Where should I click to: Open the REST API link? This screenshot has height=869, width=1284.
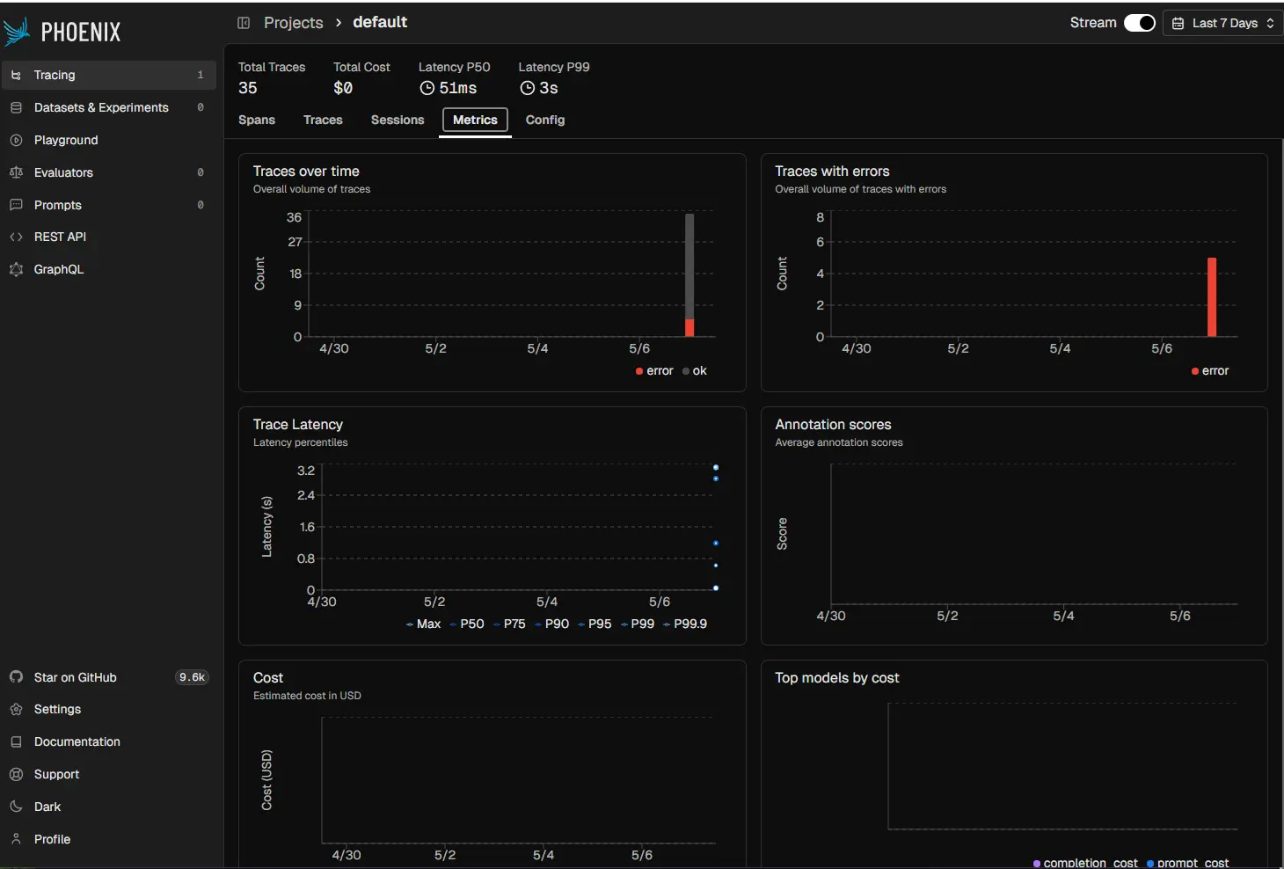coord(108,237)
